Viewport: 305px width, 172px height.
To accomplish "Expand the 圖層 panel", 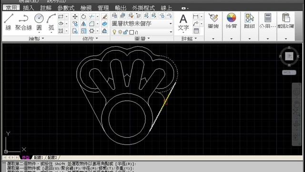I will coord(142,39).
